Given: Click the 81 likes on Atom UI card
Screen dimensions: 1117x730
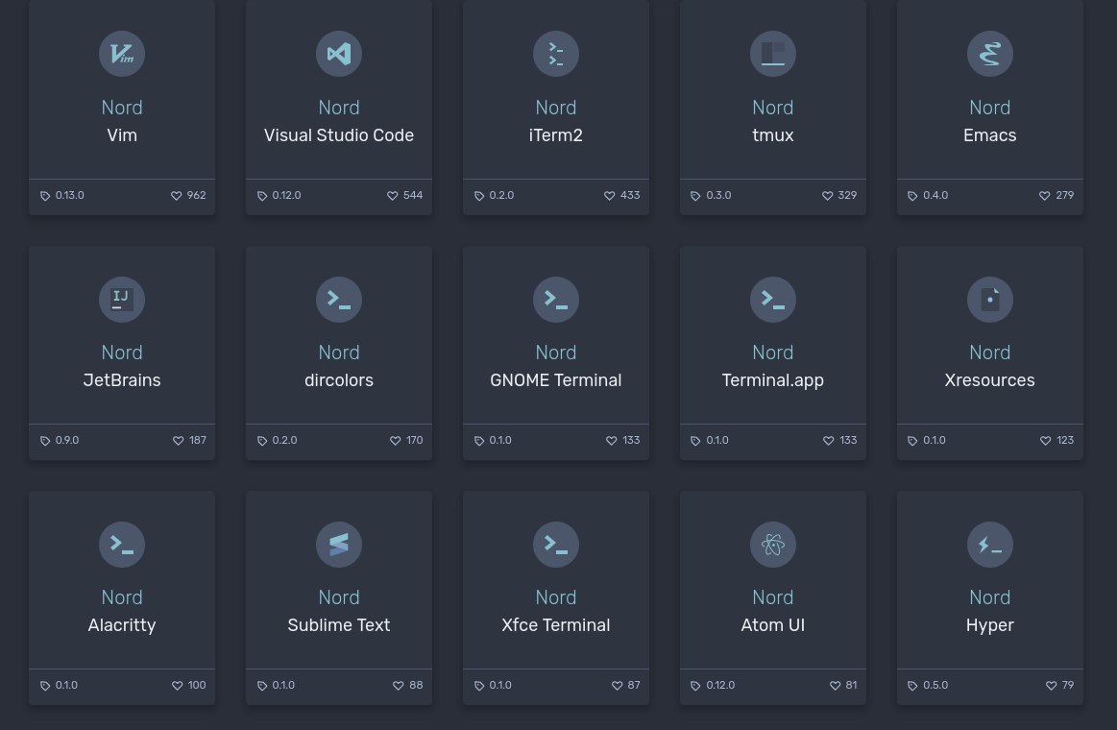Looking at the screenshot, I should pos(851,685).
